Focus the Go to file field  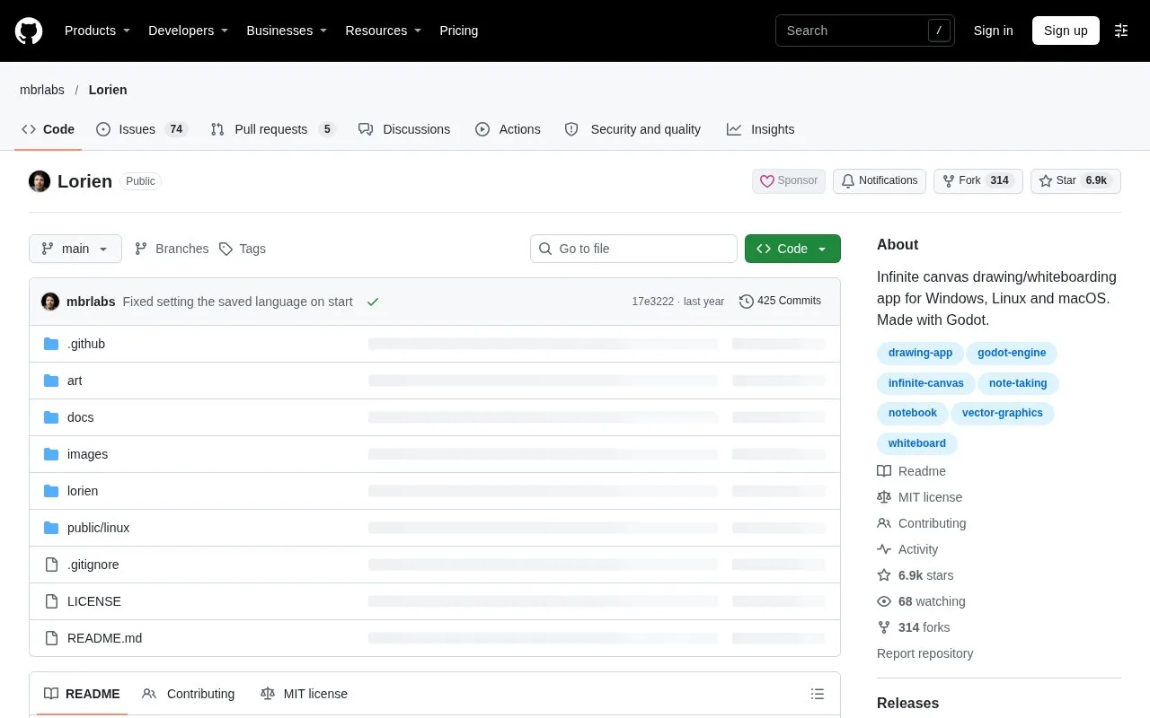[x=633, y=249]
